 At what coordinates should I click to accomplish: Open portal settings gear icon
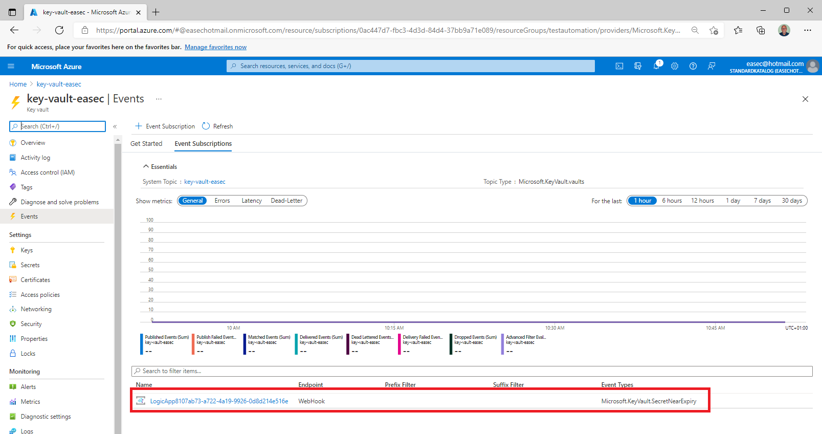click(675, 66)
